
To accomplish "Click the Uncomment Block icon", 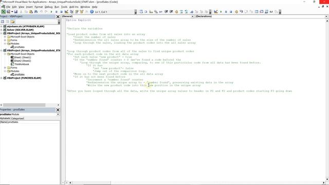I will 186,12.
